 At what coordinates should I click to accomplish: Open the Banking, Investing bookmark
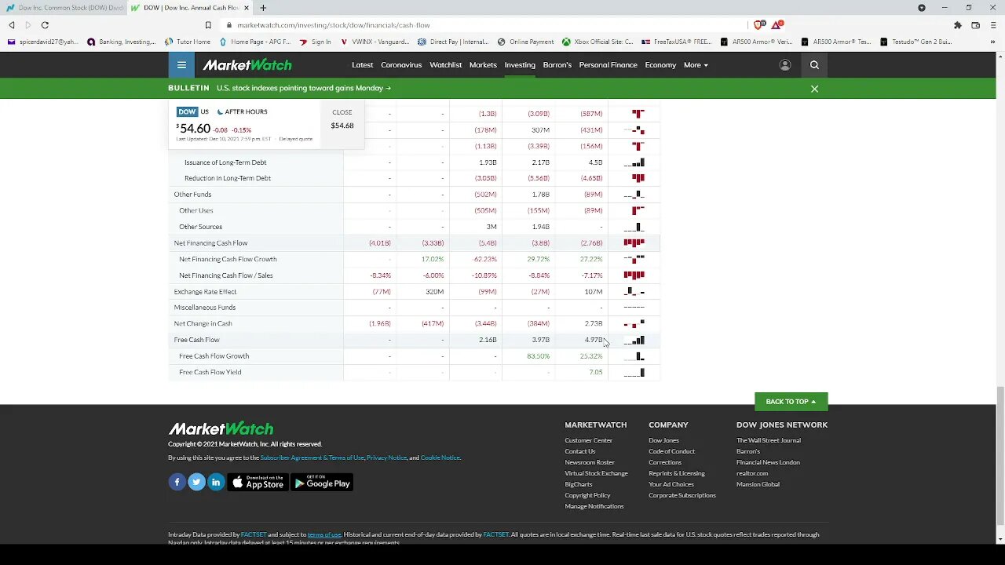click(x=121, y=42)
